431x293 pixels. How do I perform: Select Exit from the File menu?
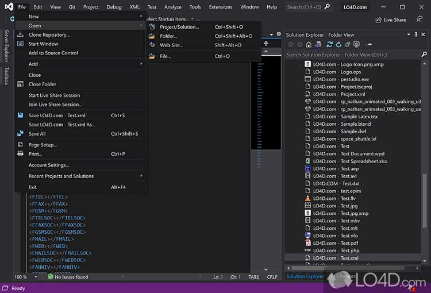click(x=81, y=187)
